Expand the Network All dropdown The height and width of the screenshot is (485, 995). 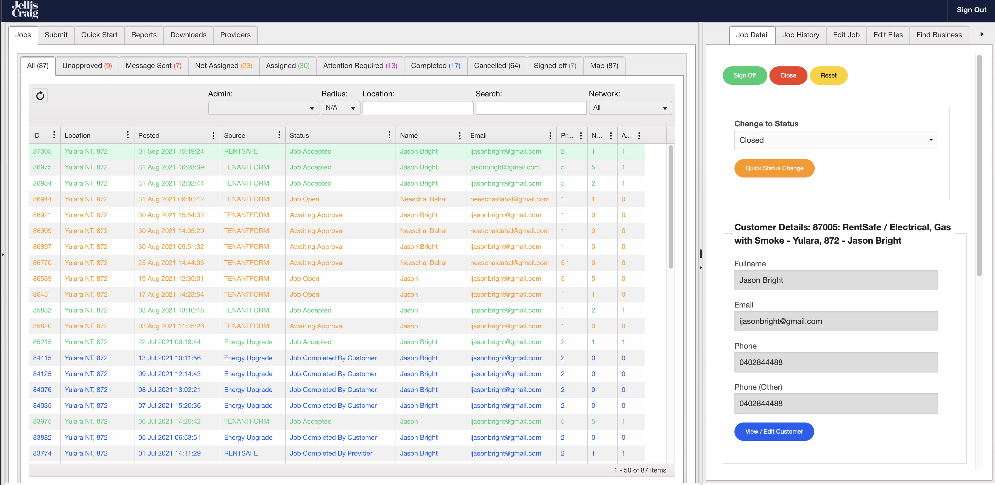pos(630,108)
